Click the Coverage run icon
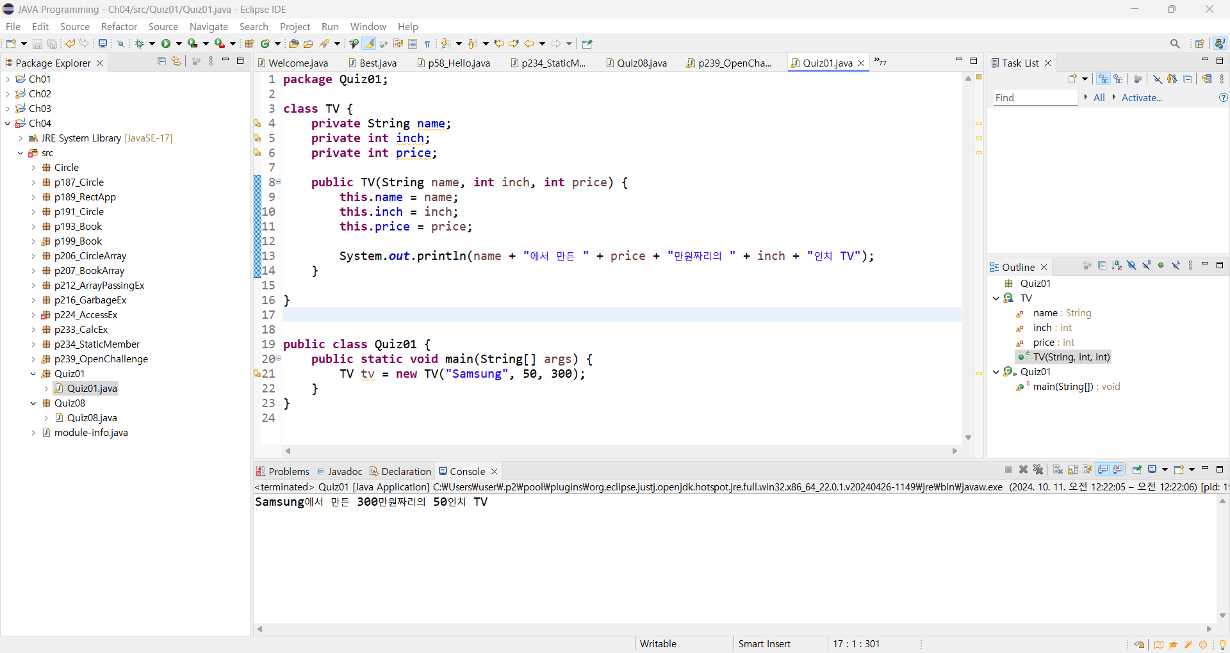Screen dimensions: 1230x653 click(x=192, y=44)
